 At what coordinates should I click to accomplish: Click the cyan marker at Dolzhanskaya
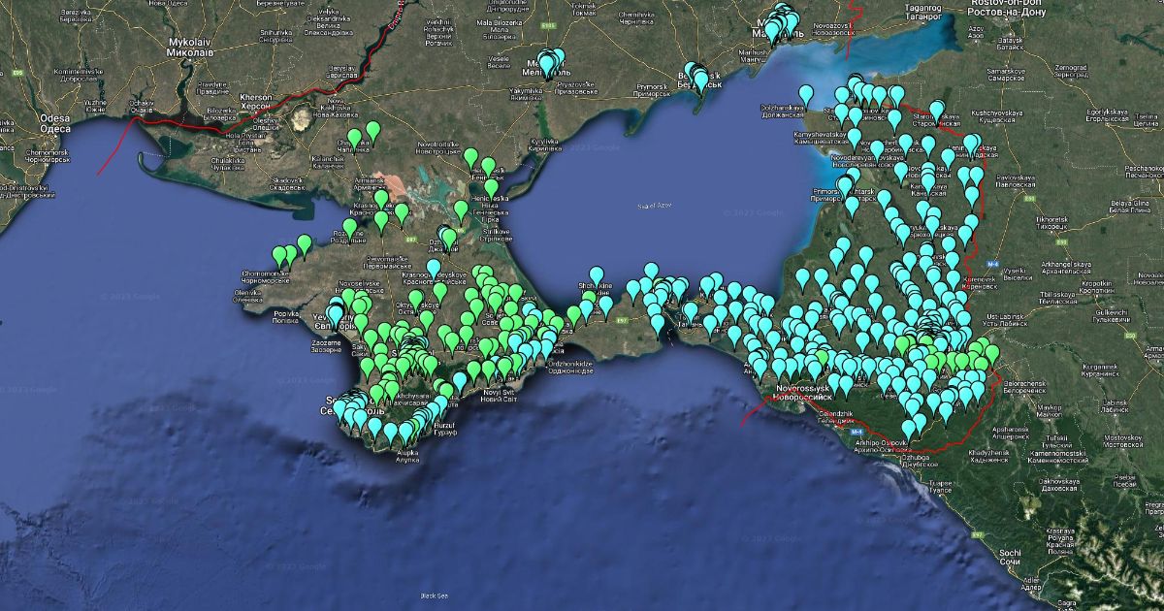(x=806, y=94)
